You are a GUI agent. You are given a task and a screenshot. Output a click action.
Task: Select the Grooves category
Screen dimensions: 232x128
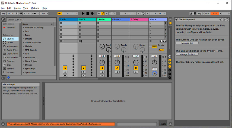(10, 72)
